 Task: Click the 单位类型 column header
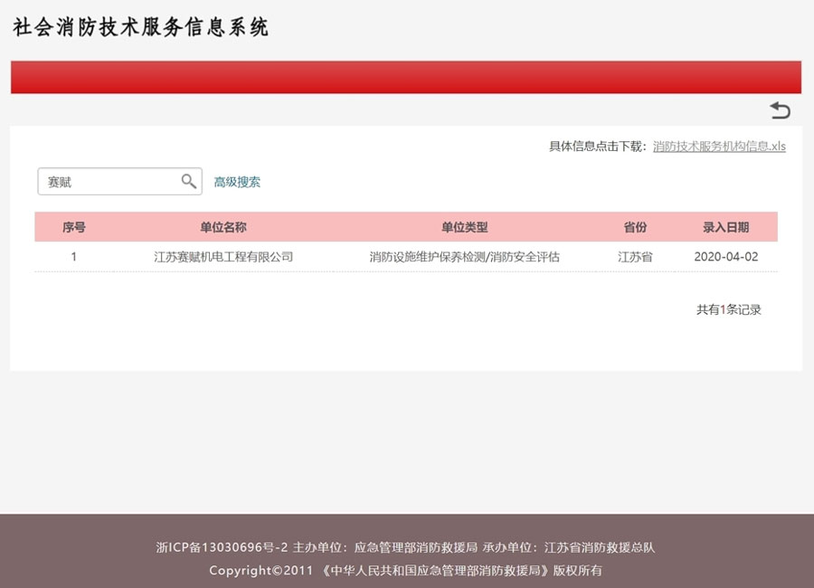point(464,227)
